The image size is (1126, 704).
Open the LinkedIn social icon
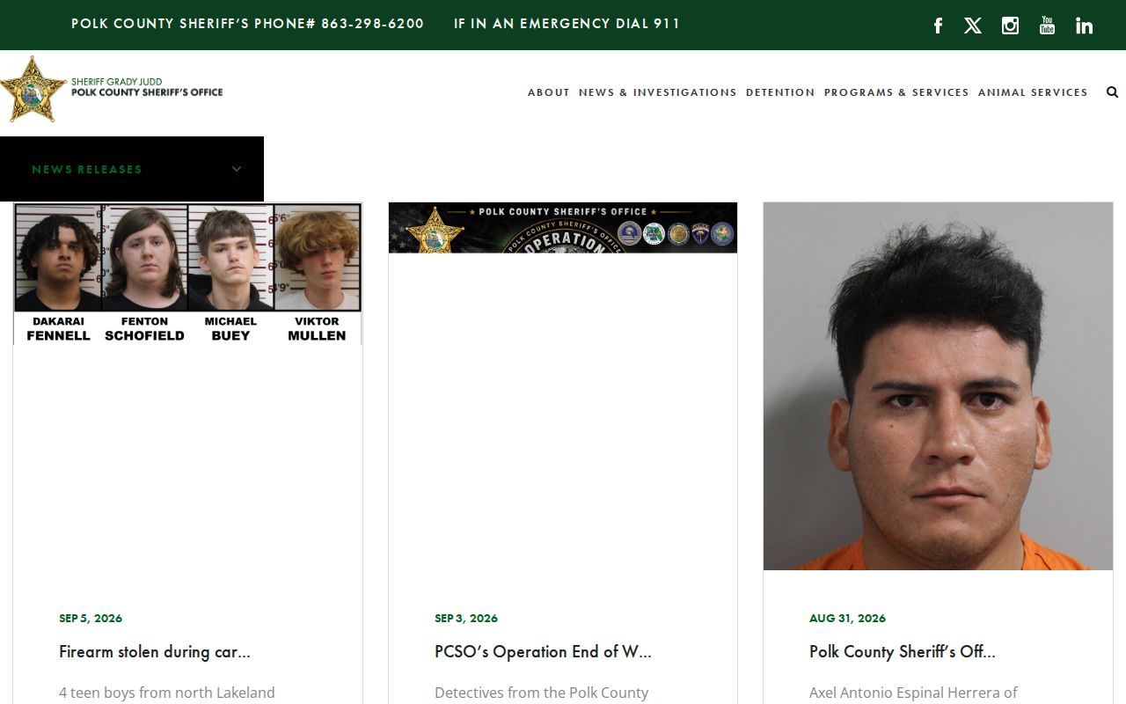click(1084, 26)
